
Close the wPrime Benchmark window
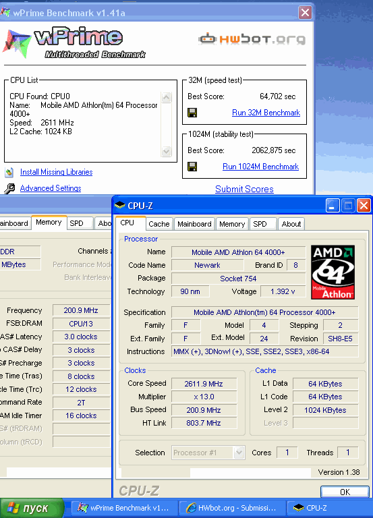[x=305, y=13]
